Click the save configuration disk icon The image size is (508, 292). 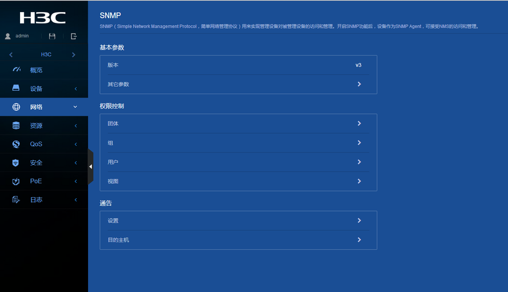click(x=52, y=36)
